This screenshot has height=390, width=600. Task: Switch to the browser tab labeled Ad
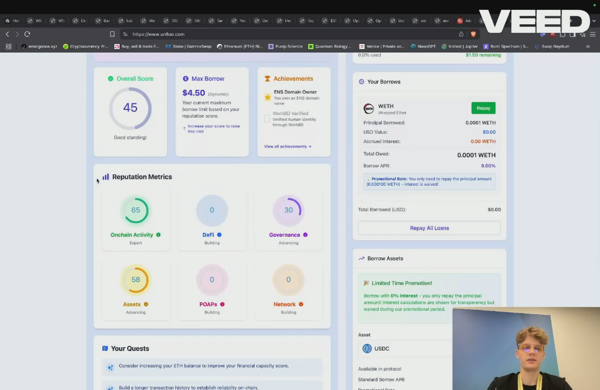465,21
